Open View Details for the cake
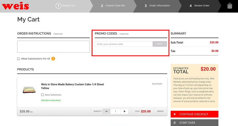The image size is (238, 126). pos(157,84)
